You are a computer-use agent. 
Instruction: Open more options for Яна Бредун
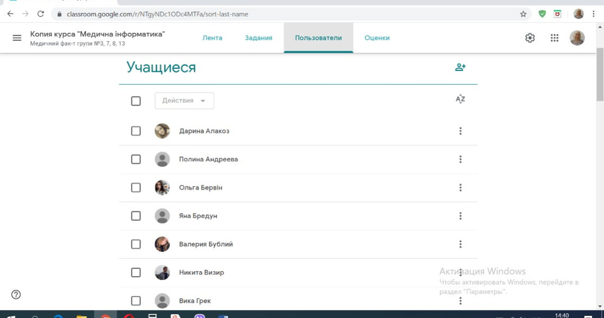click(460, 216)
